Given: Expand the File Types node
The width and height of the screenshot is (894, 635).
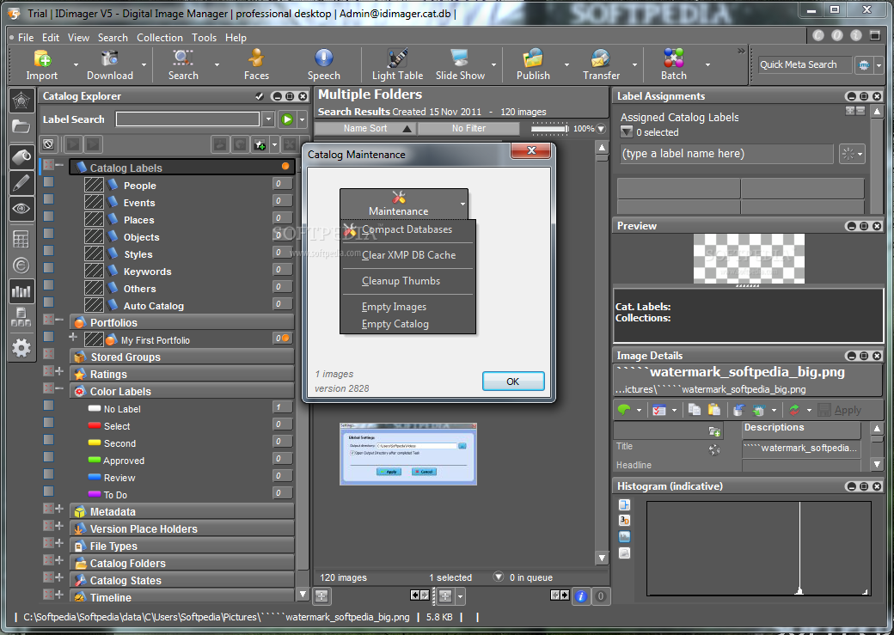Looking at the screenshot, I should tap(59, 542).
